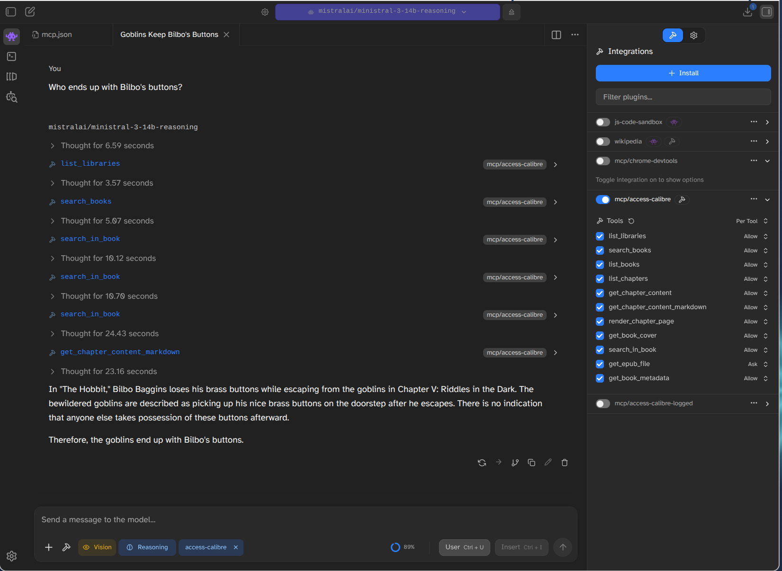The image size is (782, 571).
Task: Open the Chat view in left sidebar
Action: tap(11, 36)
